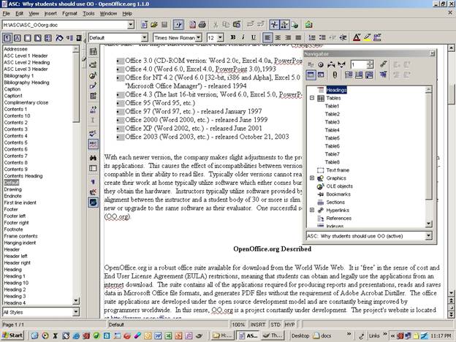The width and height of the screenshot is (456, 342).
Task: Toggle bulleted list
Action: coord(322,37)
